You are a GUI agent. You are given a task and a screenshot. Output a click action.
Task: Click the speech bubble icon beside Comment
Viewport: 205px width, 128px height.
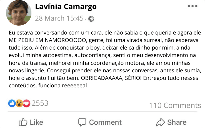click(x=82, y=122)
